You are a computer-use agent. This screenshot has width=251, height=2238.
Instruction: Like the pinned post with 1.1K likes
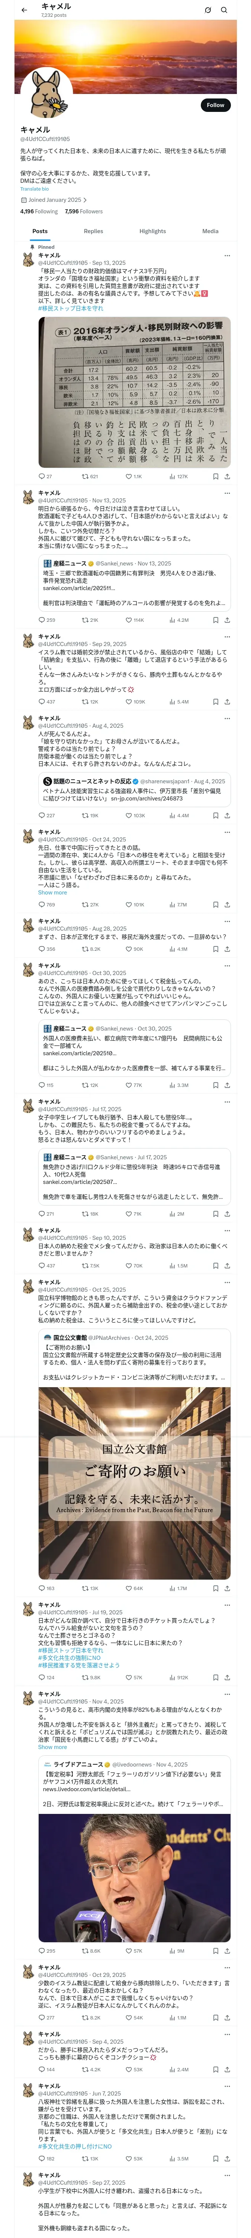[x=130, y=476]
